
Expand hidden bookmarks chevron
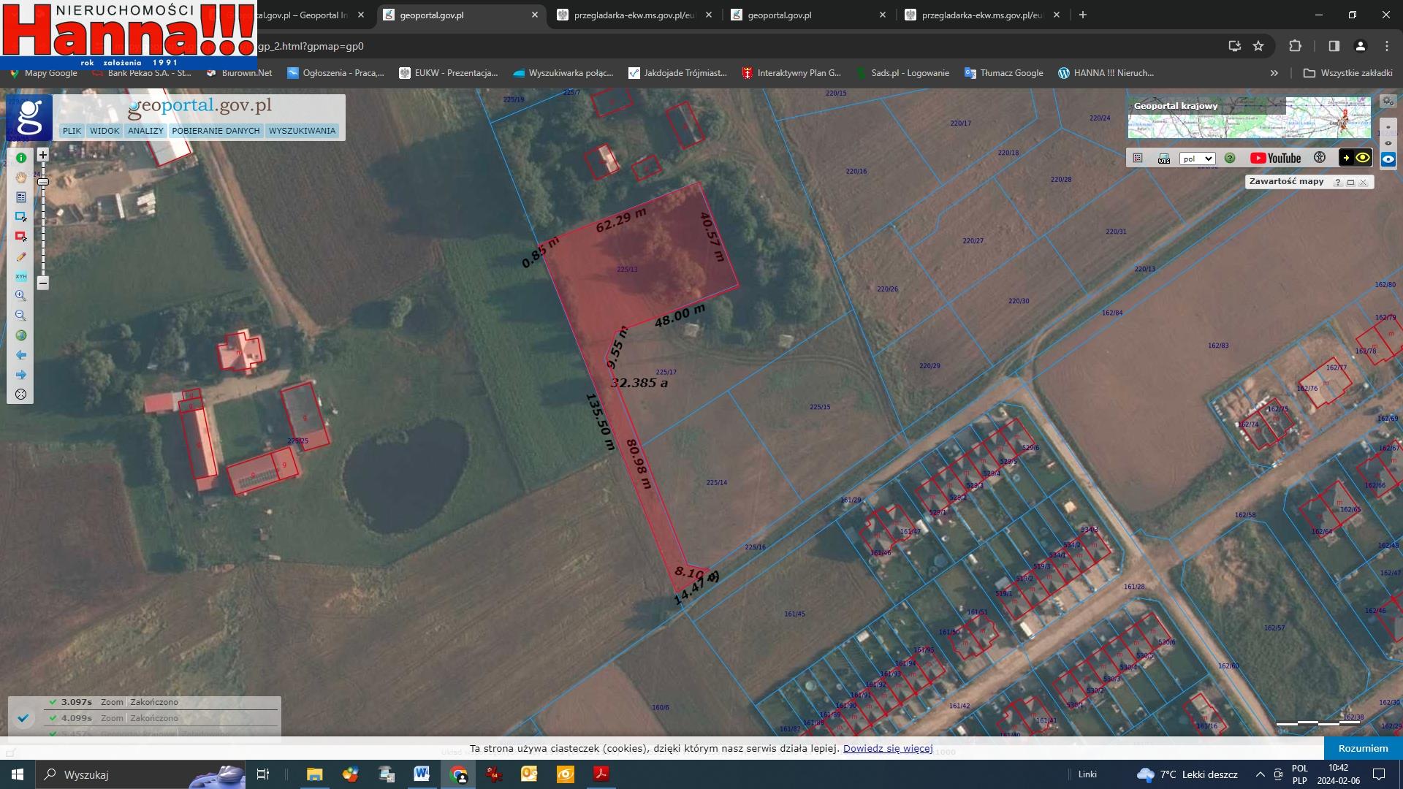pos(1274,73)
